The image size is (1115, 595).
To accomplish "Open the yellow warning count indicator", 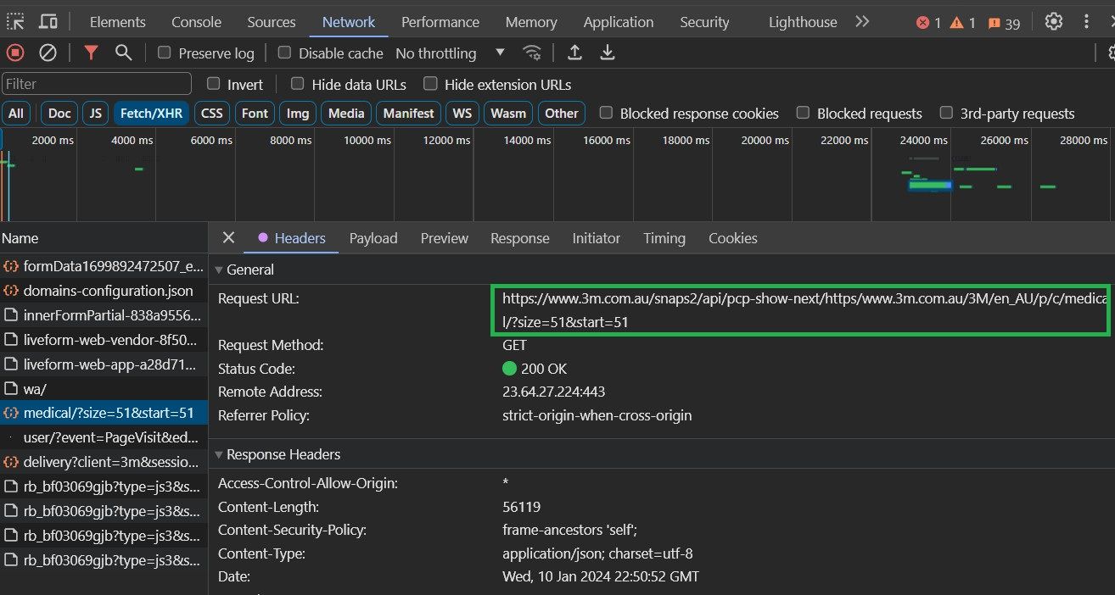I will pos(963,23).
